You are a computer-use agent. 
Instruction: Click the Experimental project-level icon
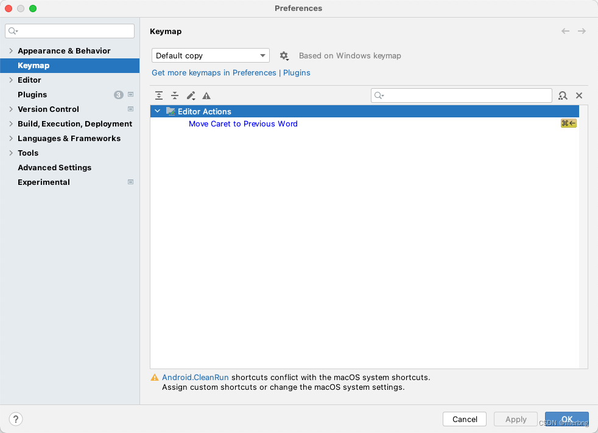tap(130, 182)
